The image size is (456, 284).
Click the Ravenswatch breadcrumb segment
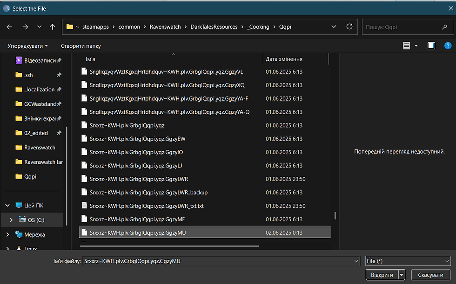pos(165,27)
